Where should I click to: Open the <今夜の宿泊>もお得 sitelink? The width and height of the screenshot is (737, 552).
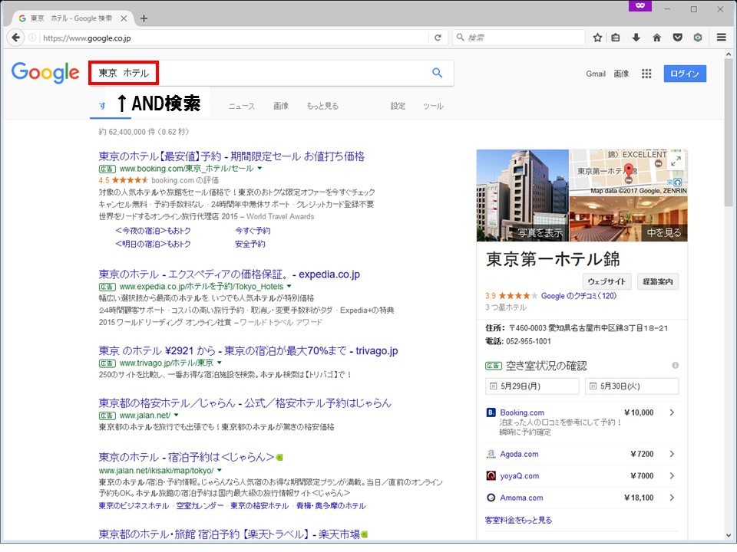point(154,231)
